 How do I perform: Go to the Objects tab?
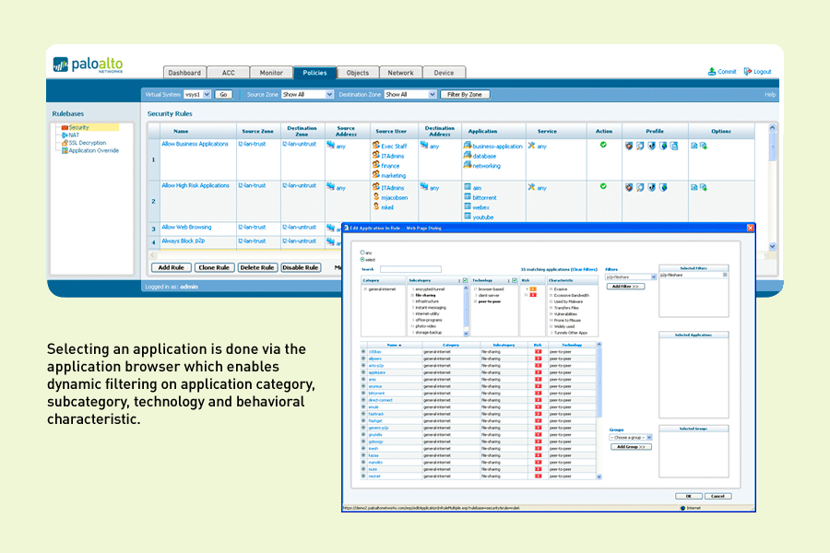tap(357, 73)
